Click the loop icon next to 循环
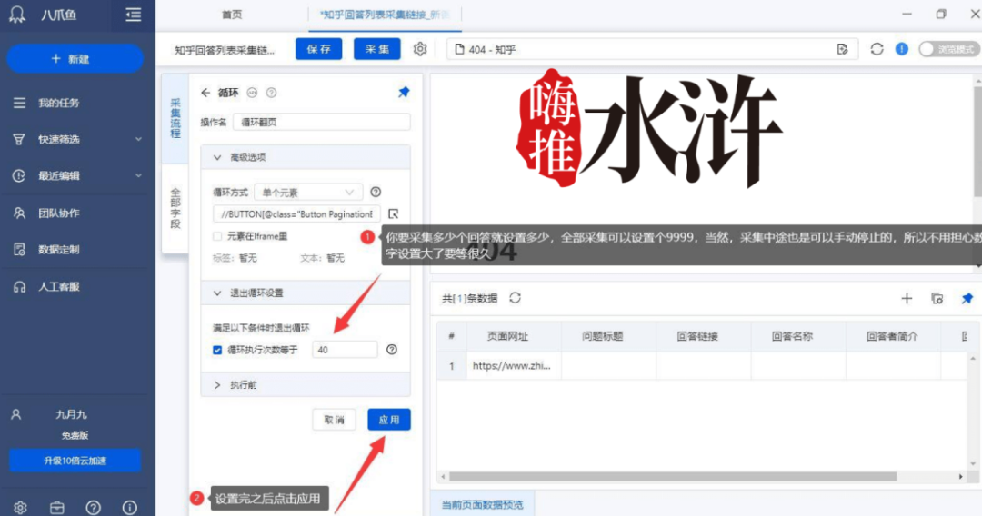This screenshot has width=982, height=516. 252,93
